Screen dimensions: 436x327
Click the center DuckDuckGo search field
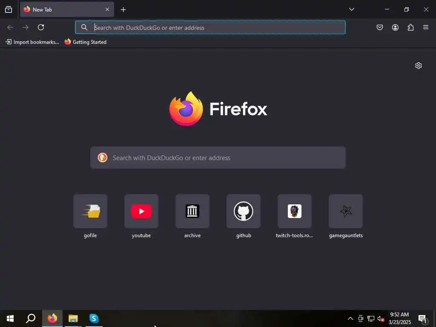pyautogui.click(x=218, y=158)
